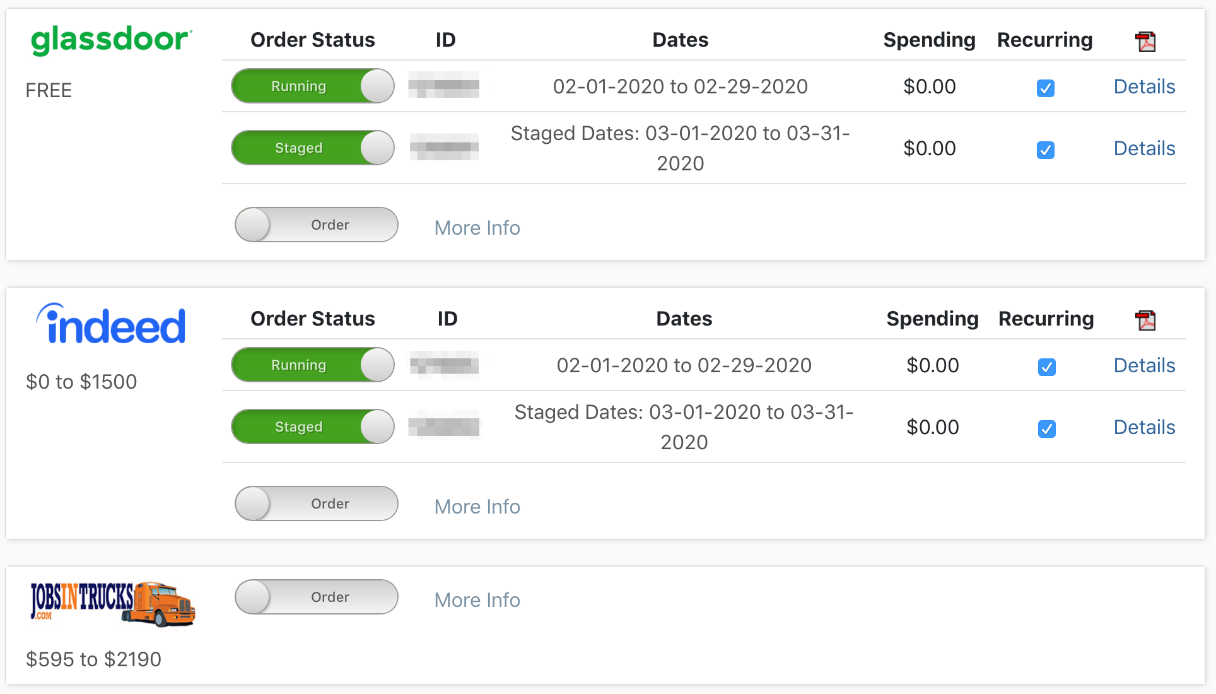Click the Indeed logo
1216x694 pixels.
tap(111, 324)
